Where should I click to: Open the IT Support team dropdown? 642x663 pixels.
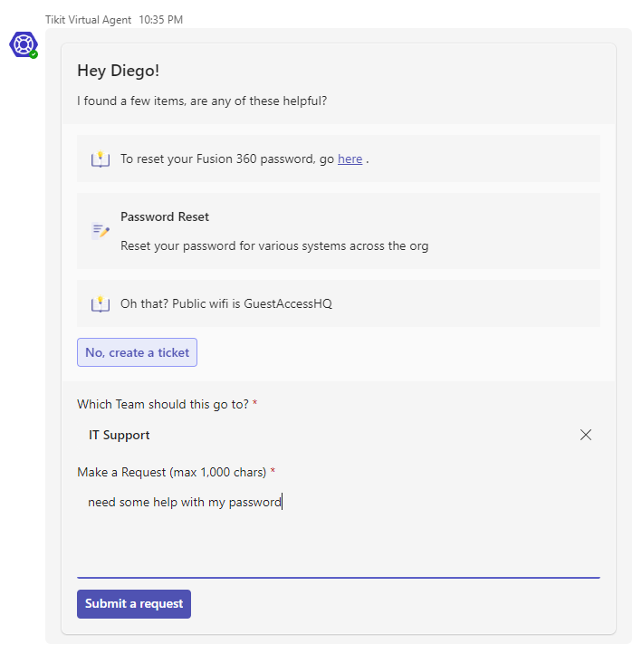click(328, 435)
